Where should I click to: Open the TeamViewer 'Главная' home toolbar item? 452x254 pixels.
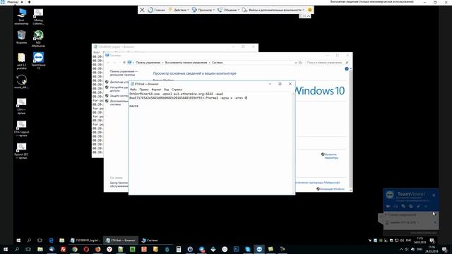(156, 10)
